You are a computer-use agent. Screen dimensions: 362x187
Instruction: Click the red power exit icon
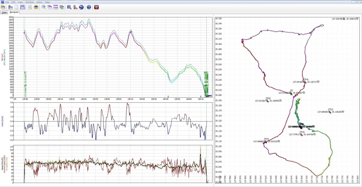(97, 7)
